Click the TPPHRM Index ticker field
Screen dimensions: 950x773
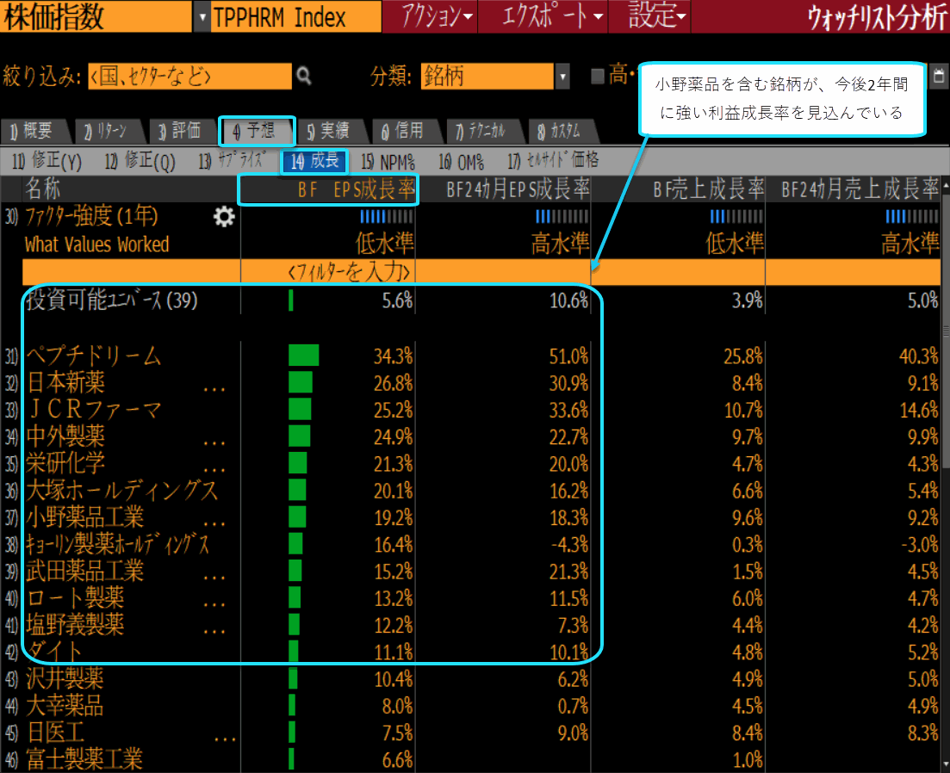[x=295, y=17]
